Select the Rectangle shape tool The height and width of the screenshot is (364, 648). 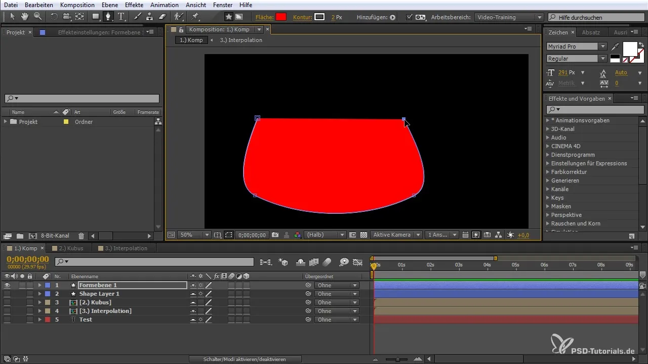[96, 17]
